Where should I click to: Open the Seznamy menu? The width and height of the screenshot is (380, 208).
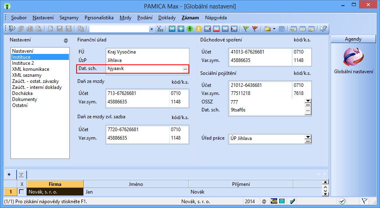(x=69, y=18)
